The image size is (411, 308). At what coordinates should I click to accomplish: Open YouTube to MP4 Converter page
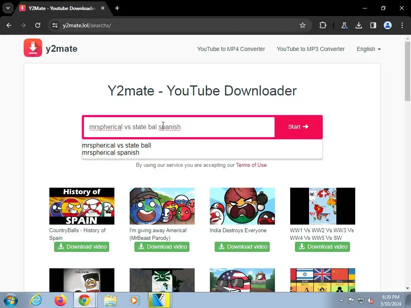point(231,49)
